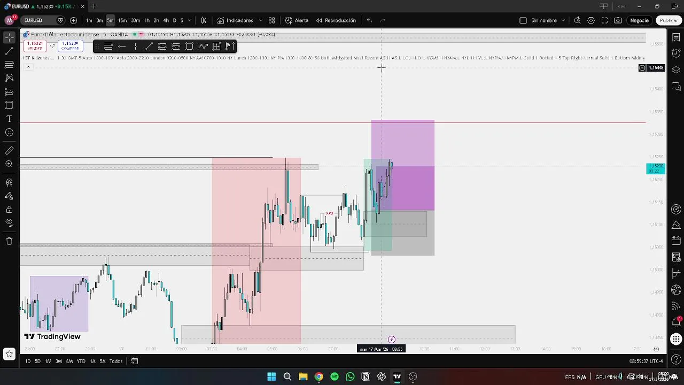Select the crosshair cursor tool
This screenshot has height=385, width=684.
(9, 37)
